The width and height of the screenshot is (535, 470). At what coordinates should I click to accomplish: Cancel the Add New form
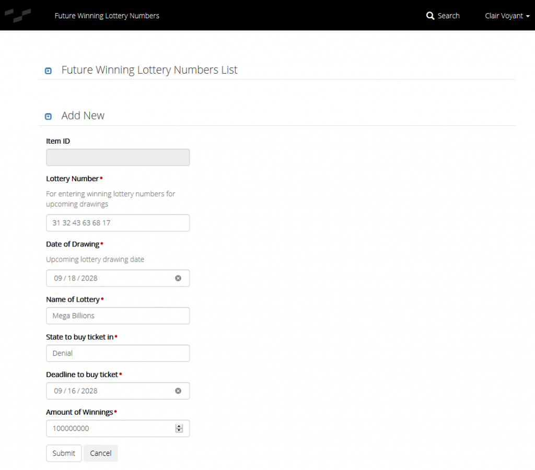(101, 453)
